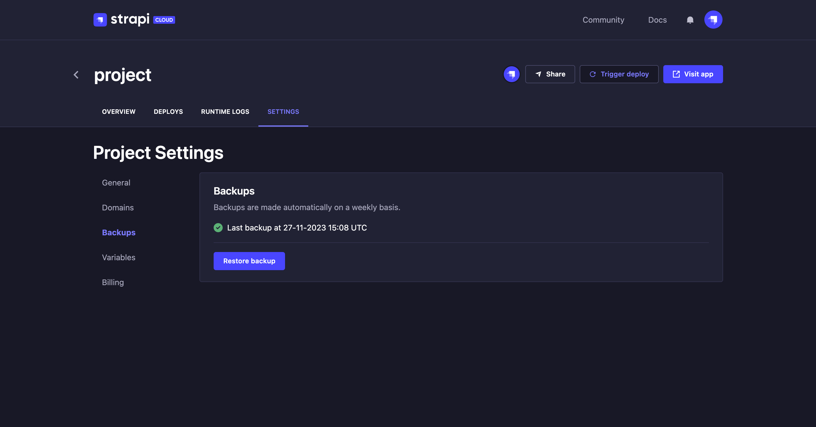The width and height of the screenshot is (816, 427).
Task: Click the green backup success checkmark
Action: (x=218, y=228)
